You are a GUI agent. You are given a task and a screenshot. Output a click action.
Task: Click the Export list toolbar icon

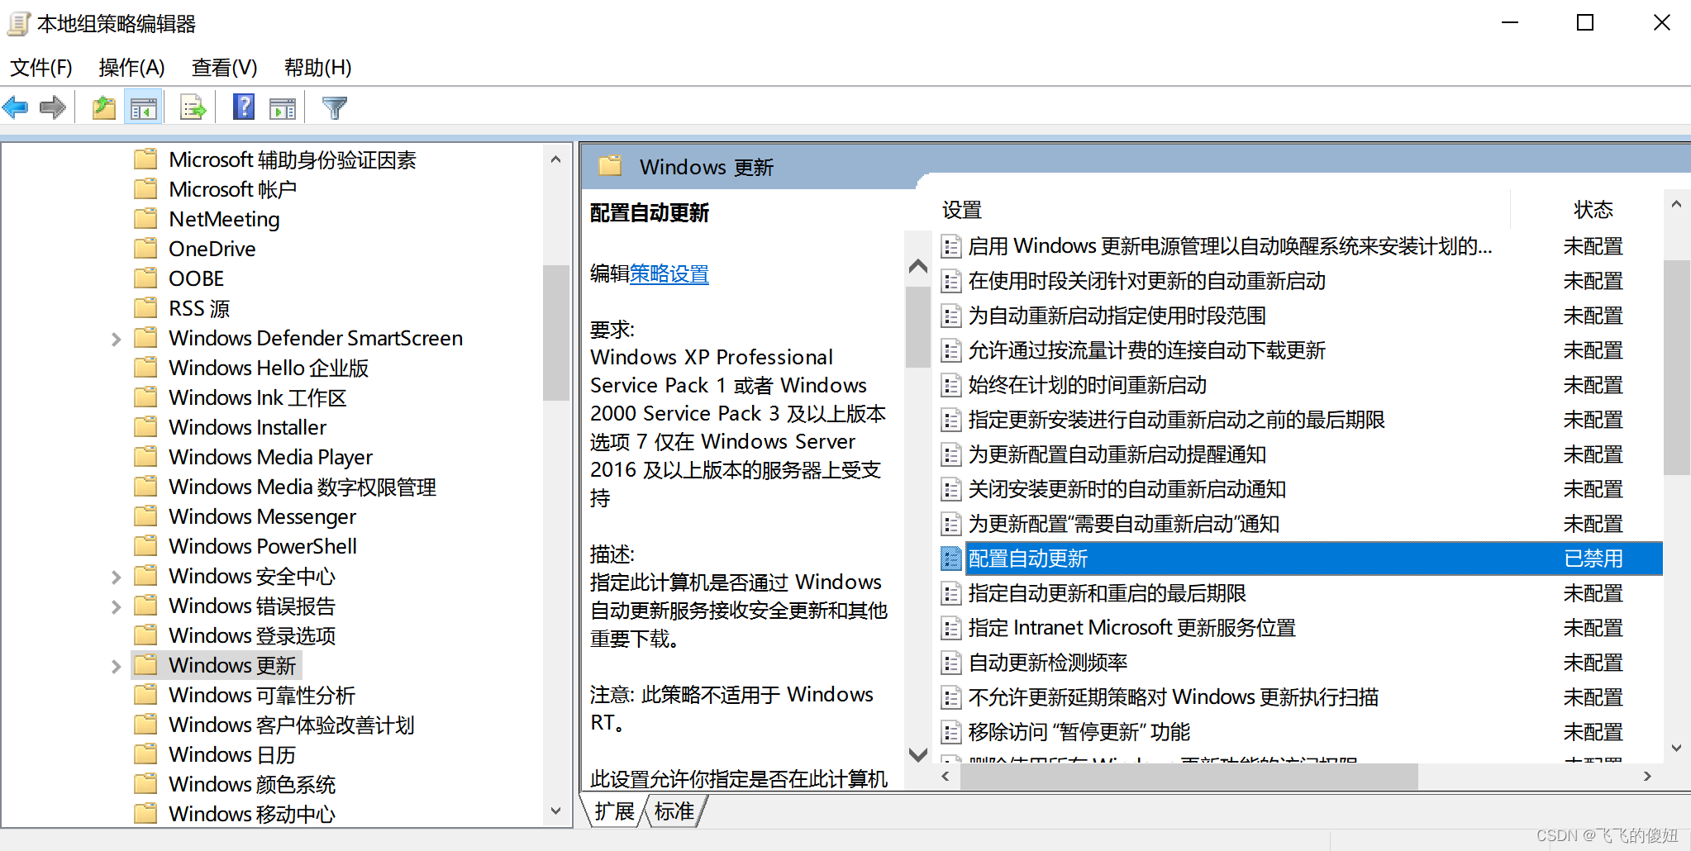tap(193, 107)
